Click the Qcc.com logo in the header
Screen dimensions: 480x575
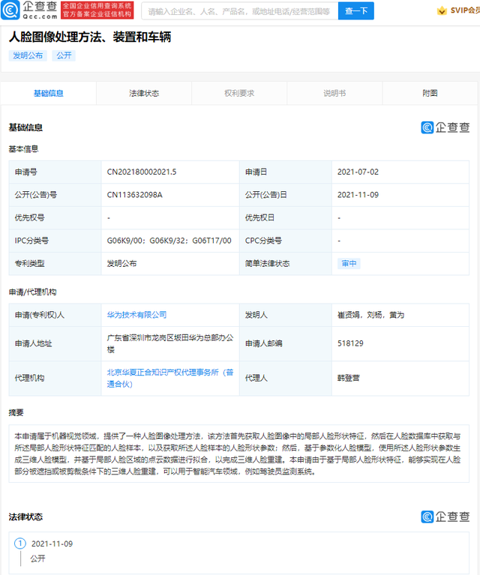pos(29,10)
